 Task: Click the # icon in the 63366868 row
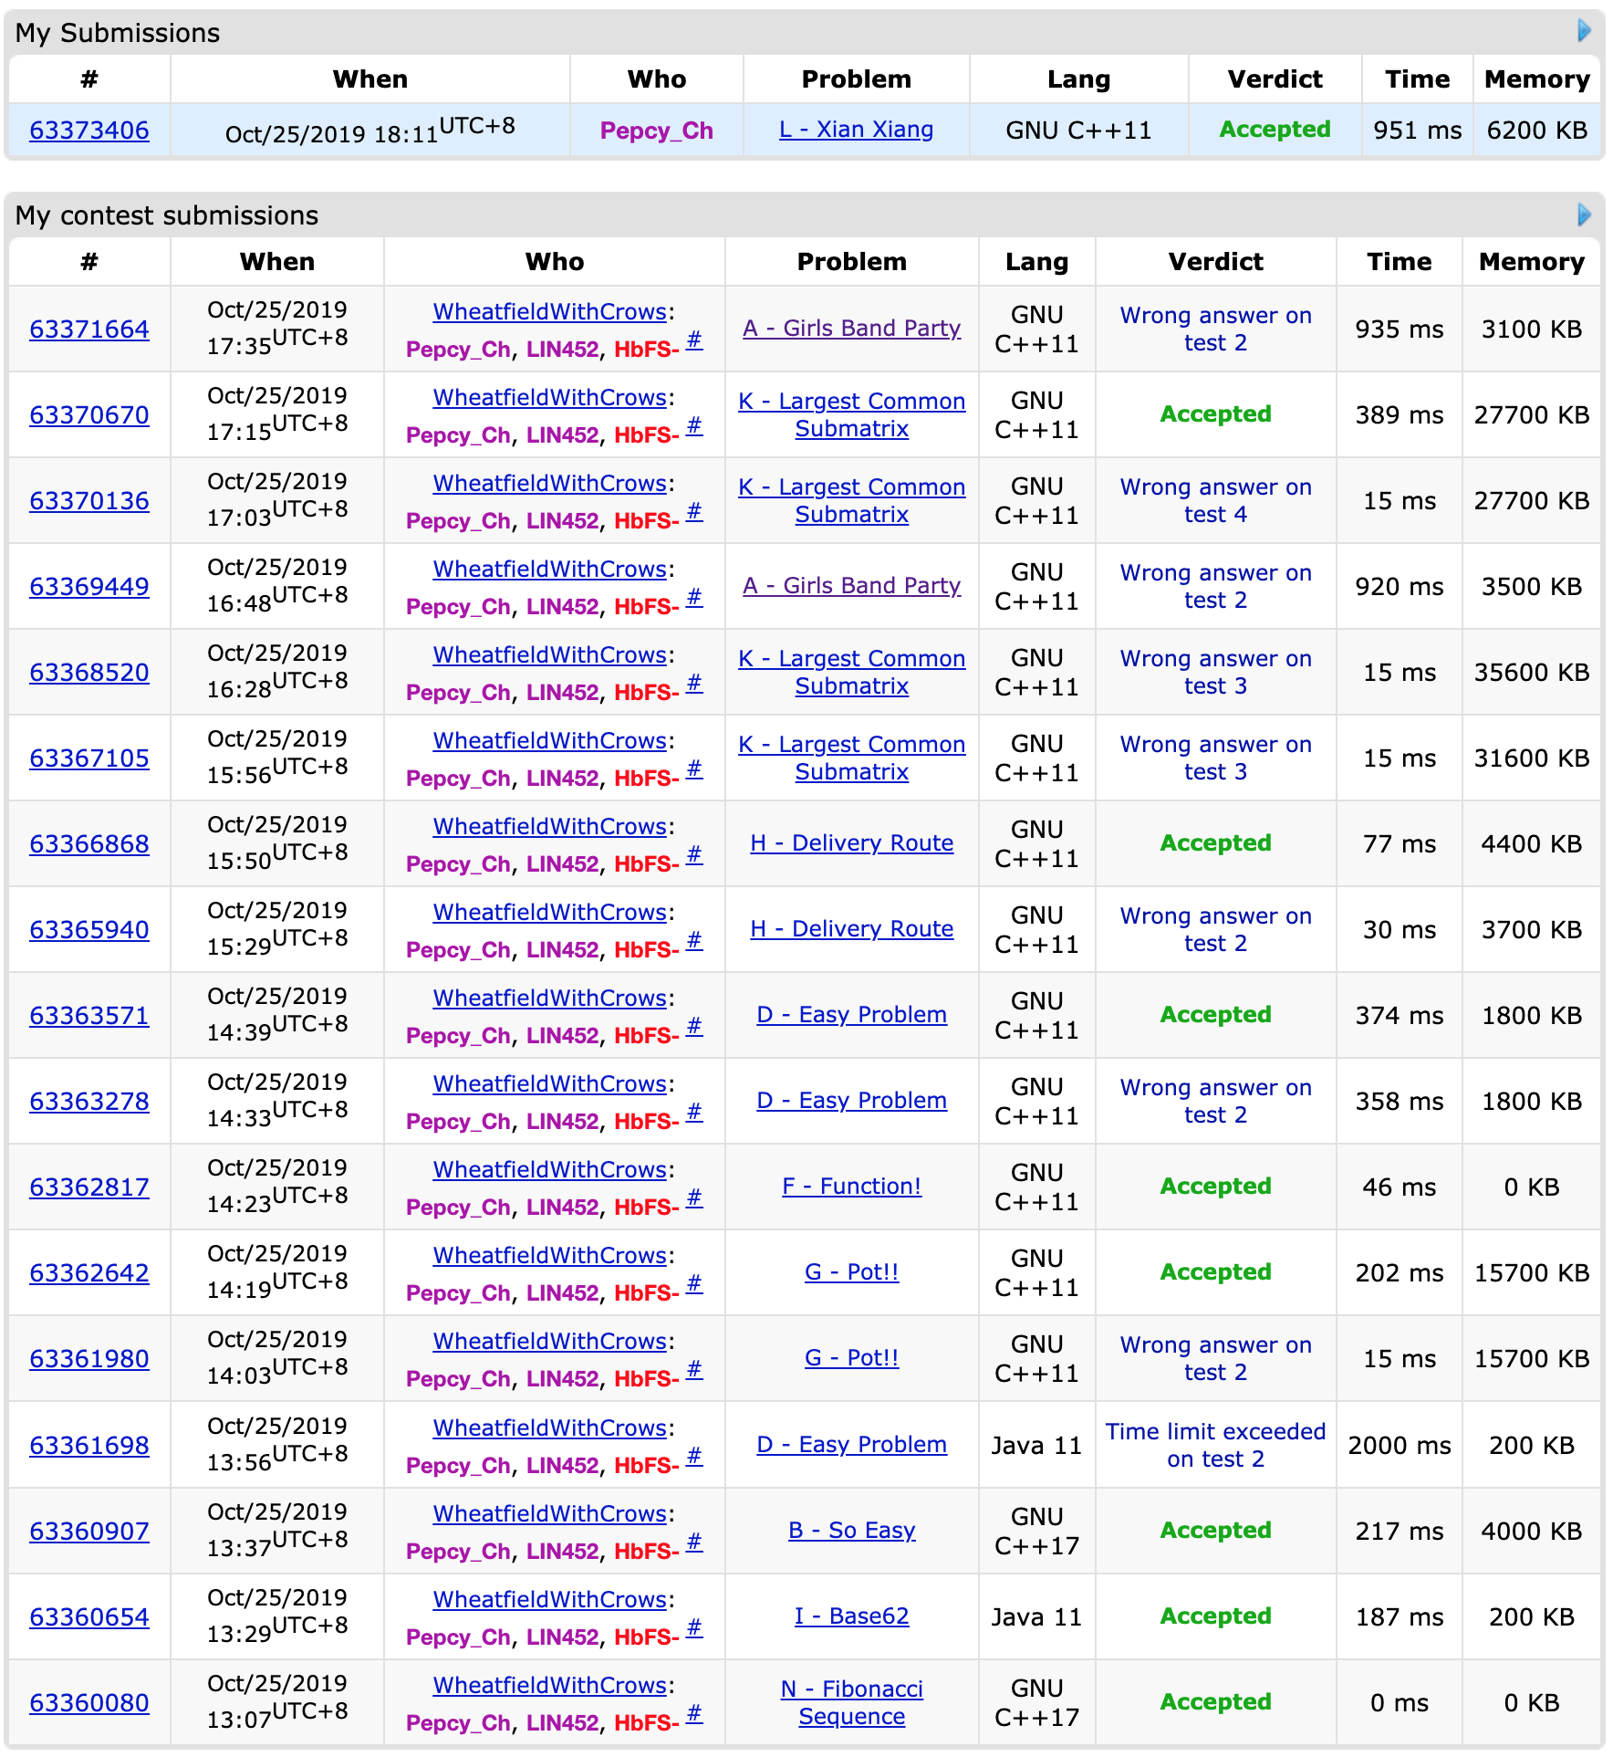[x=694, y=855]
